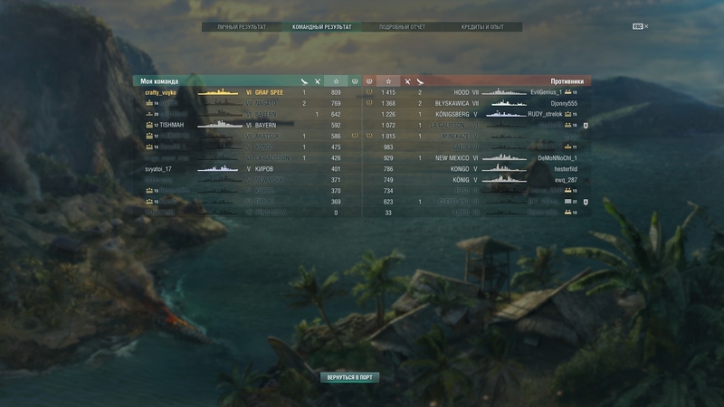Click the Вернуться в порт button
This screenshot has width=724, height=407.
(x=349, y=377)
